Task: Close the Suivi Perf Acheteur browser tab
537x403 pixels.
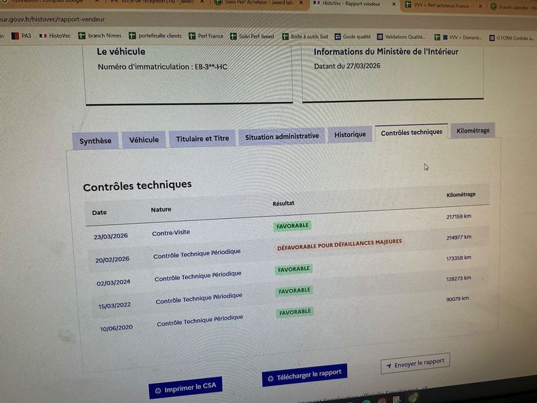Action: coord(301,3)
